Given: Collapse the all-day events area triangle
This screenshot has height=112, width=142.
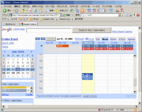Looking at the screenshot, I should pyautogui.click(x=41, y=46).
